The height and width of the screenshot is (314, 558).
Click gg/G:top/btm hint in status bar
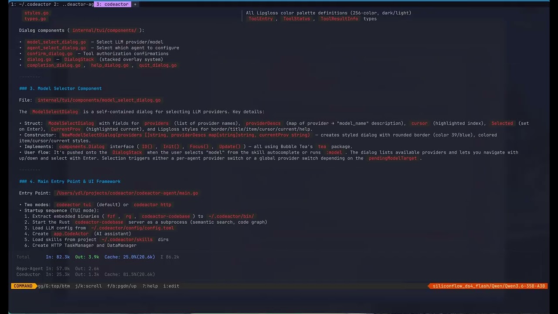[x=54, y=286]
